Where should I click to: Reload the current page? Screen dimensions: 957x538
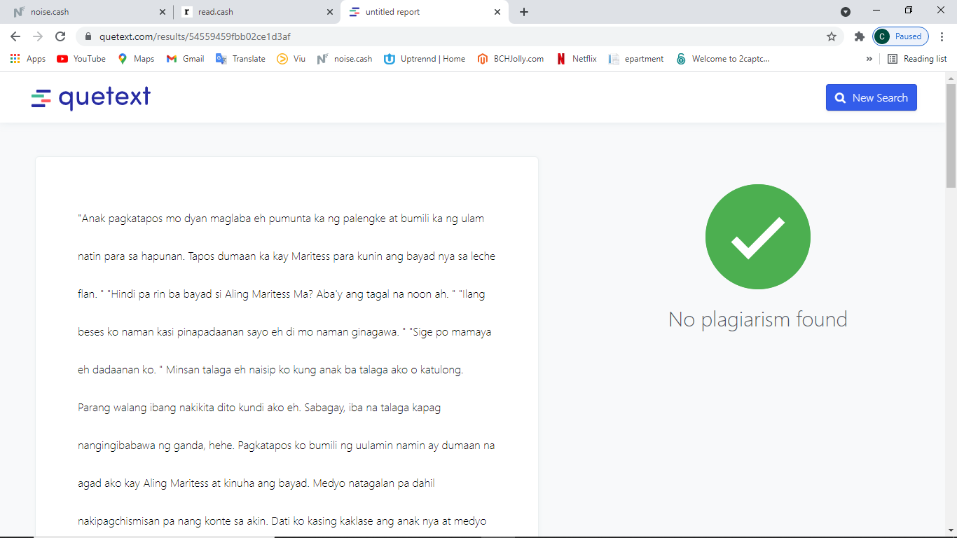pyautogui.click(x=60, y=36)
